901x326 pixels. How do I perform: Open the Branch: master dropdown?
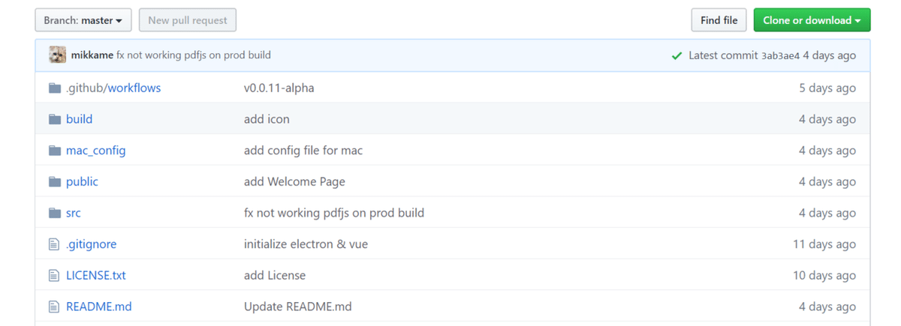pyautogui.click(x=83, y=20)
